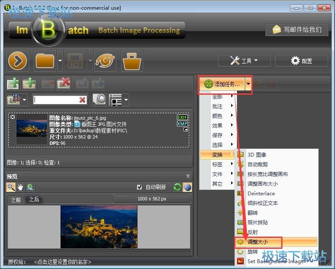Choose 自动裁剪 from the submenu

[x=277, y=164]
